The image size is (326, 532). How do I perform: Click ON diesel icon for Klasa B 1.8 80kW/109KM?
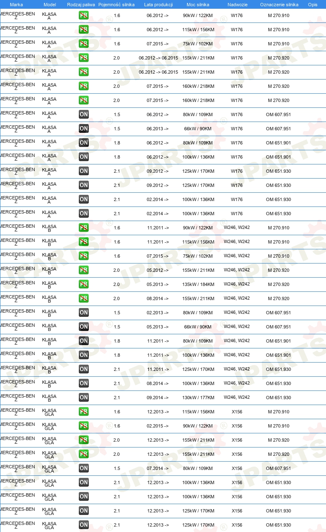coord(84,341)
